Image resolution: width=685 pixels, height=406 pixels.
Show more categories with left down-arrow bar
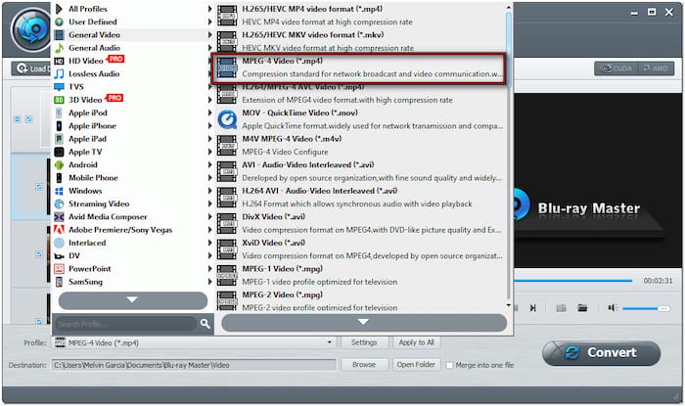133,300
